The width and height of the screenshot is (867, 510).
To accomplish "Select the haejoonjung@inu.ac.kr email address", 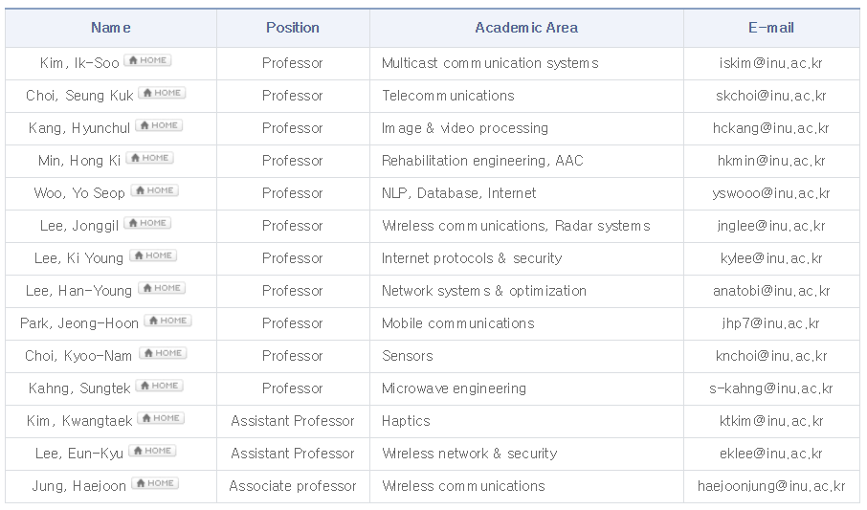I will point(771,486).
